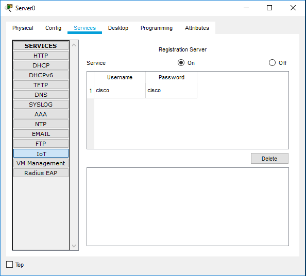View the Attributes tab
This screenshot has height=276, width=306.
pos(197,28)
